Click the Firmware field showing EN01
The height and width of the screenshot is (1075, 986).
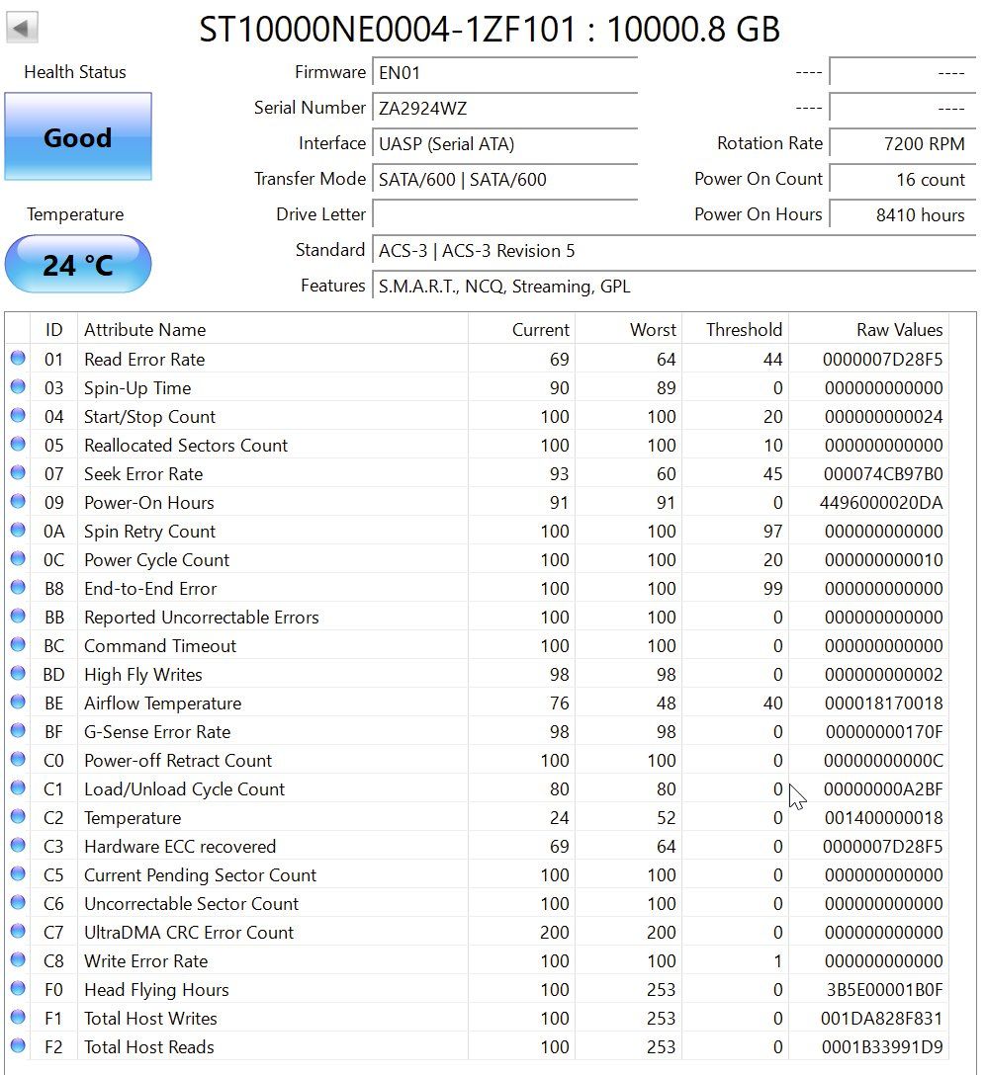[x=504, y=72]
